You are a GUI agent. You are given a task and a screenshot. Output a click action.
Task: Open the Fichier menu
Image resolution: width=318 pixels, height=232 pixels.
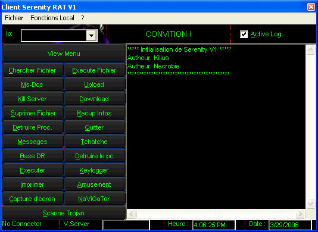point(14,18)
